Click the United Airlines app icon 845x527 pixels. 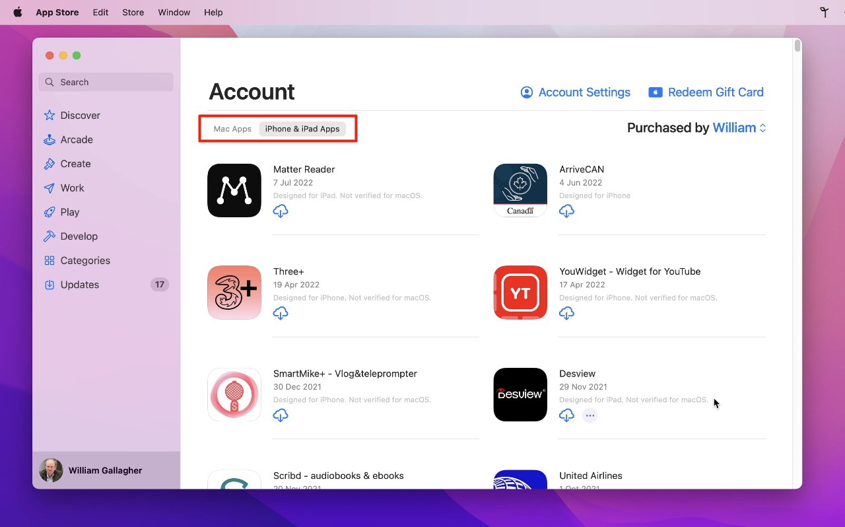click(520, 479)
